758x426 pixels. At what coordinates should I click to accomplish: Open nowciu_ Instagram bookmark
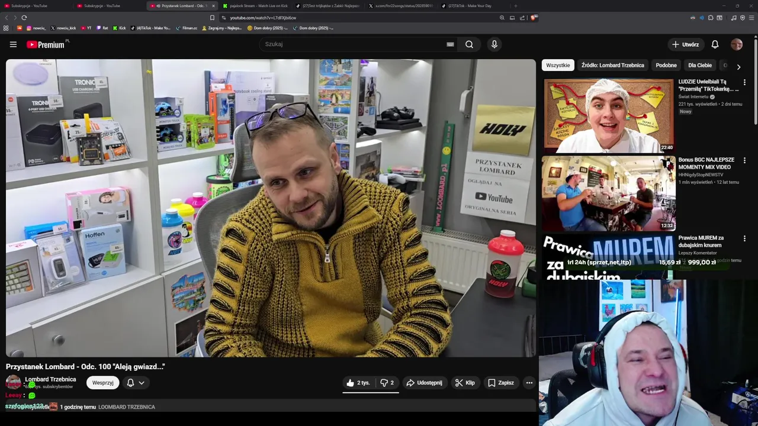tap(36, 28)
